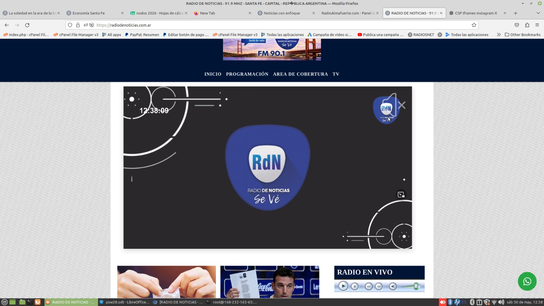The image size is (544, 306).
Task: Open the index.php cPanel bookmark
Action: pyautogui.click(x=26, y=35)
